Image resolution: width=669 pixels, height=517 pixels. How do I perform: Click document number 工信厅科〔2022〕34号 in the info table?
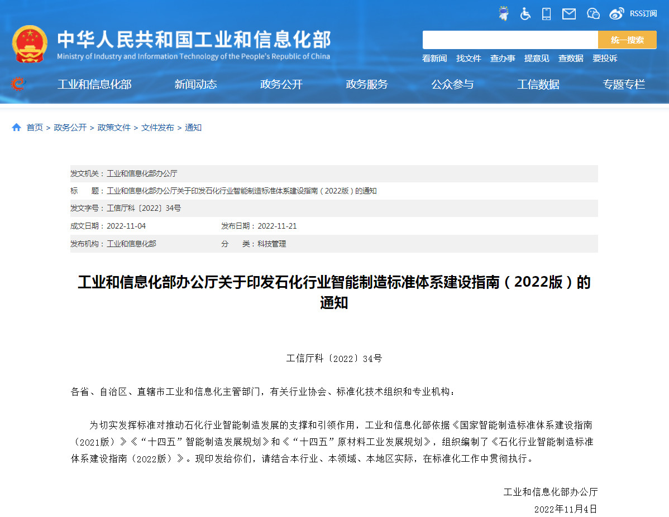[144, 208]
